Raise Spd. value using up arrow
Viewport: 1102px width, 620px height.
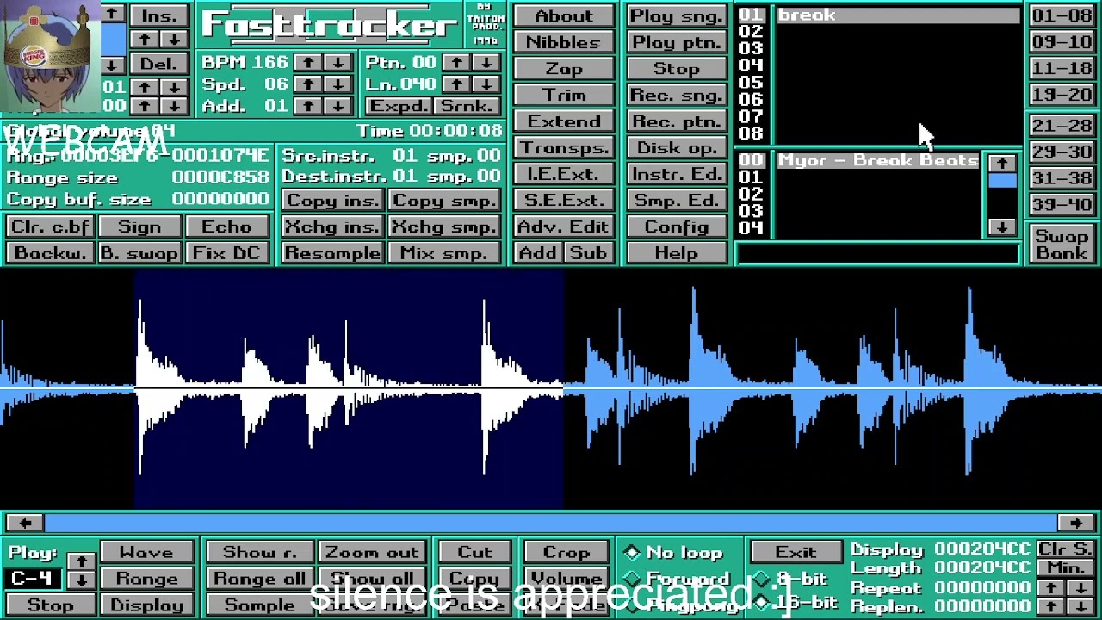(307, 84)
